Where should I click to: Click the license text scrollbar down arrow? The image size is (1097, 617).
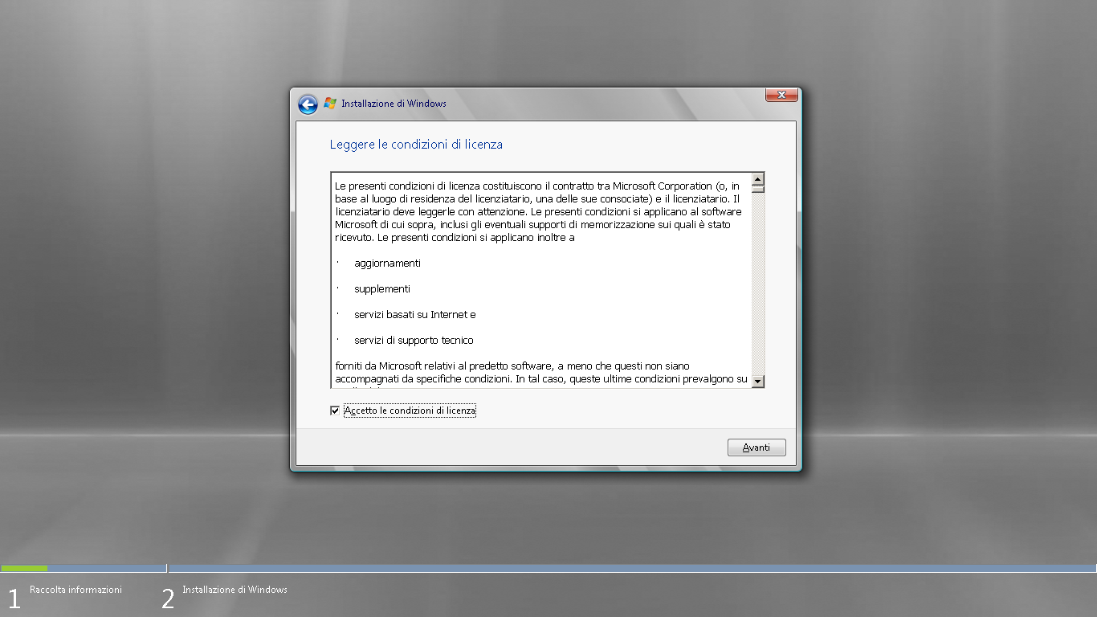(x=757, y=381)
